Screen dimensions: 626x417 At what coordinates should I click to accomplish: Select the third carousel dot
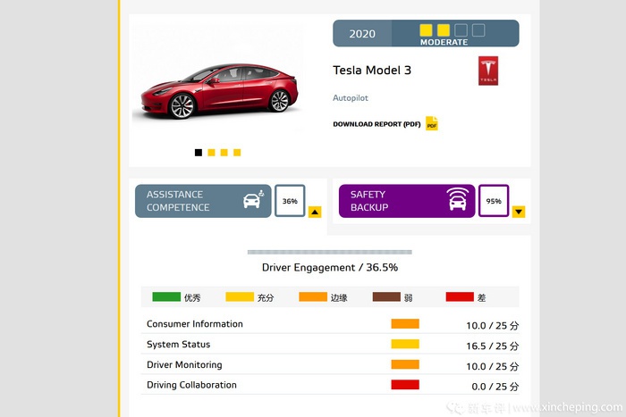(224, 153)
